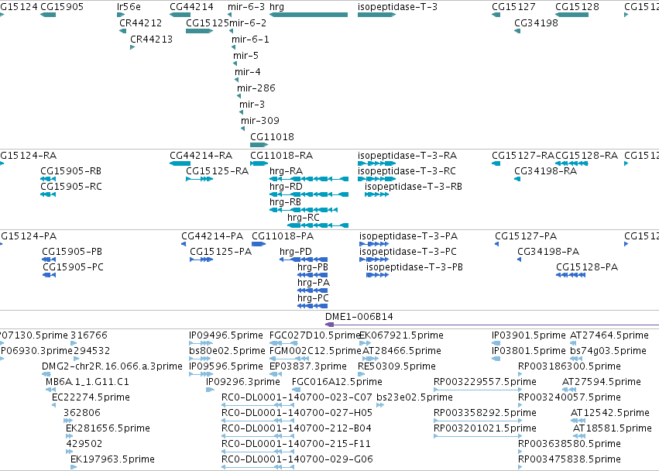Image resolution: width=659 pixels, height=471 pixels.
Task: Select the CG15128 gene label
Action: coord(577,7)
